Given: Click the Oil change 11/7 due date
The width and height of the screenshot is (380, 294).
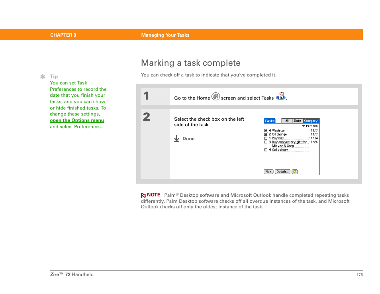Looking at the screenshot, I should click(314, 134).
